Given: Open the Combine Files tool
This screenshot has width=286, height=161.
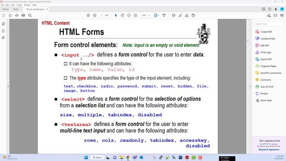Looking at the screenshot, I should pos(265,39).
